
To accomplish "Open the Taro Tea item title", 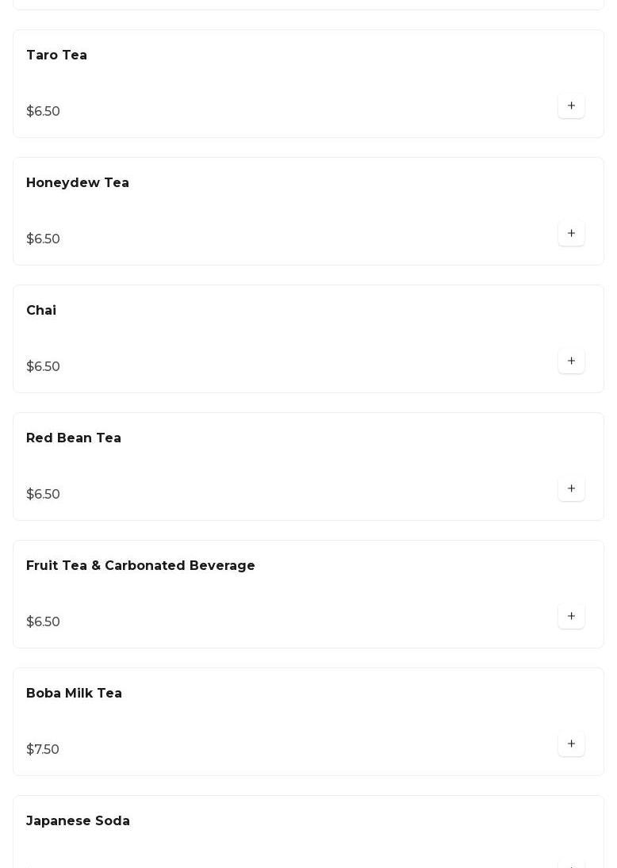I will click(x=56, y=55).
